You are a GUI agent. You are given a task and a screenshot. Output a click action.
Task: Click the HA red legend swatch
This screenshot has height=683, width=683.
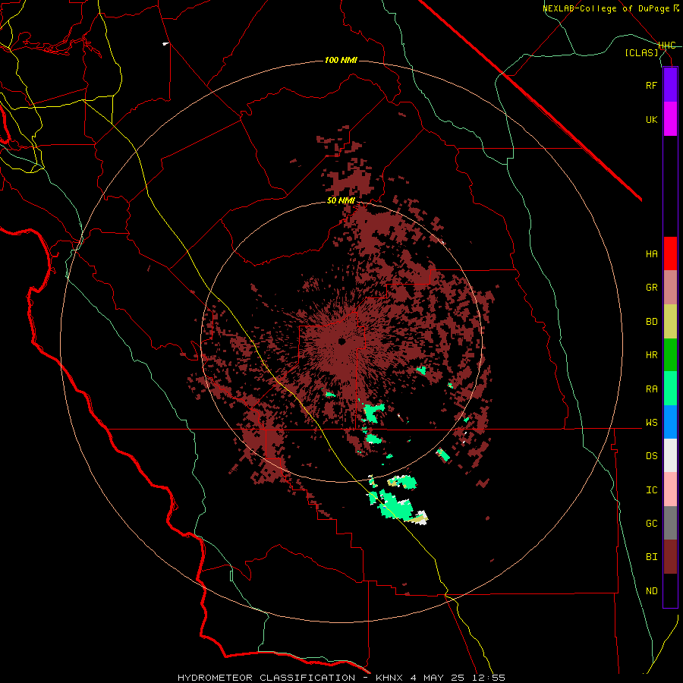670,253
